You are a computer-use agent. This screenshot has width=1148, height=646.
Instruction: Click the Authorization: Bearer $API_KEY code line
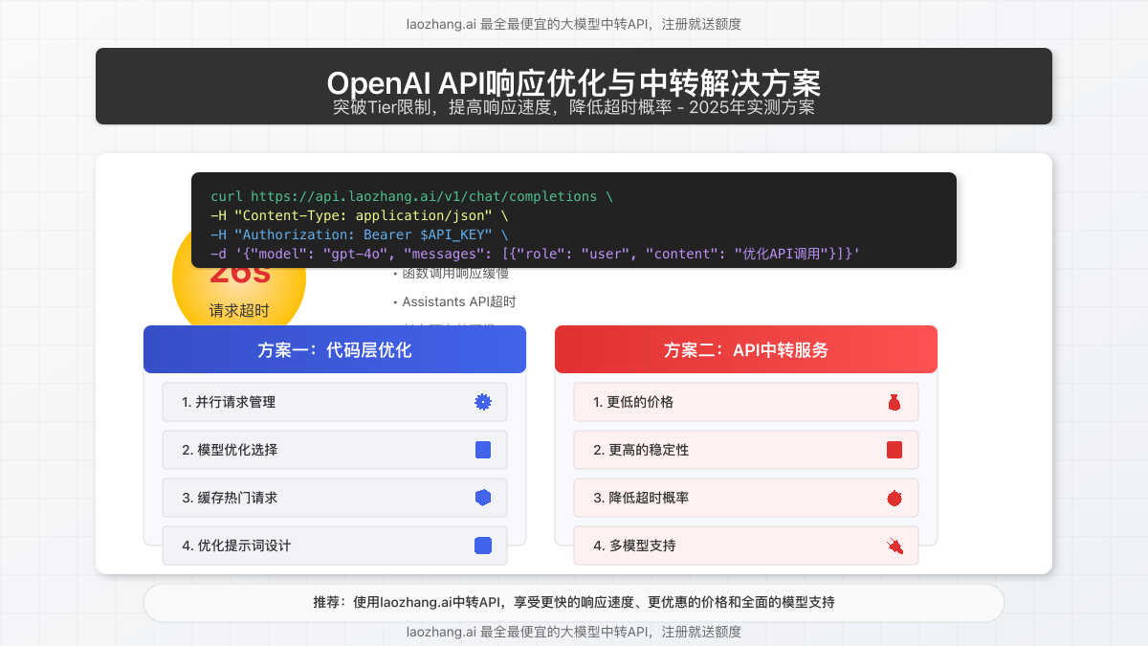(360, 234)
